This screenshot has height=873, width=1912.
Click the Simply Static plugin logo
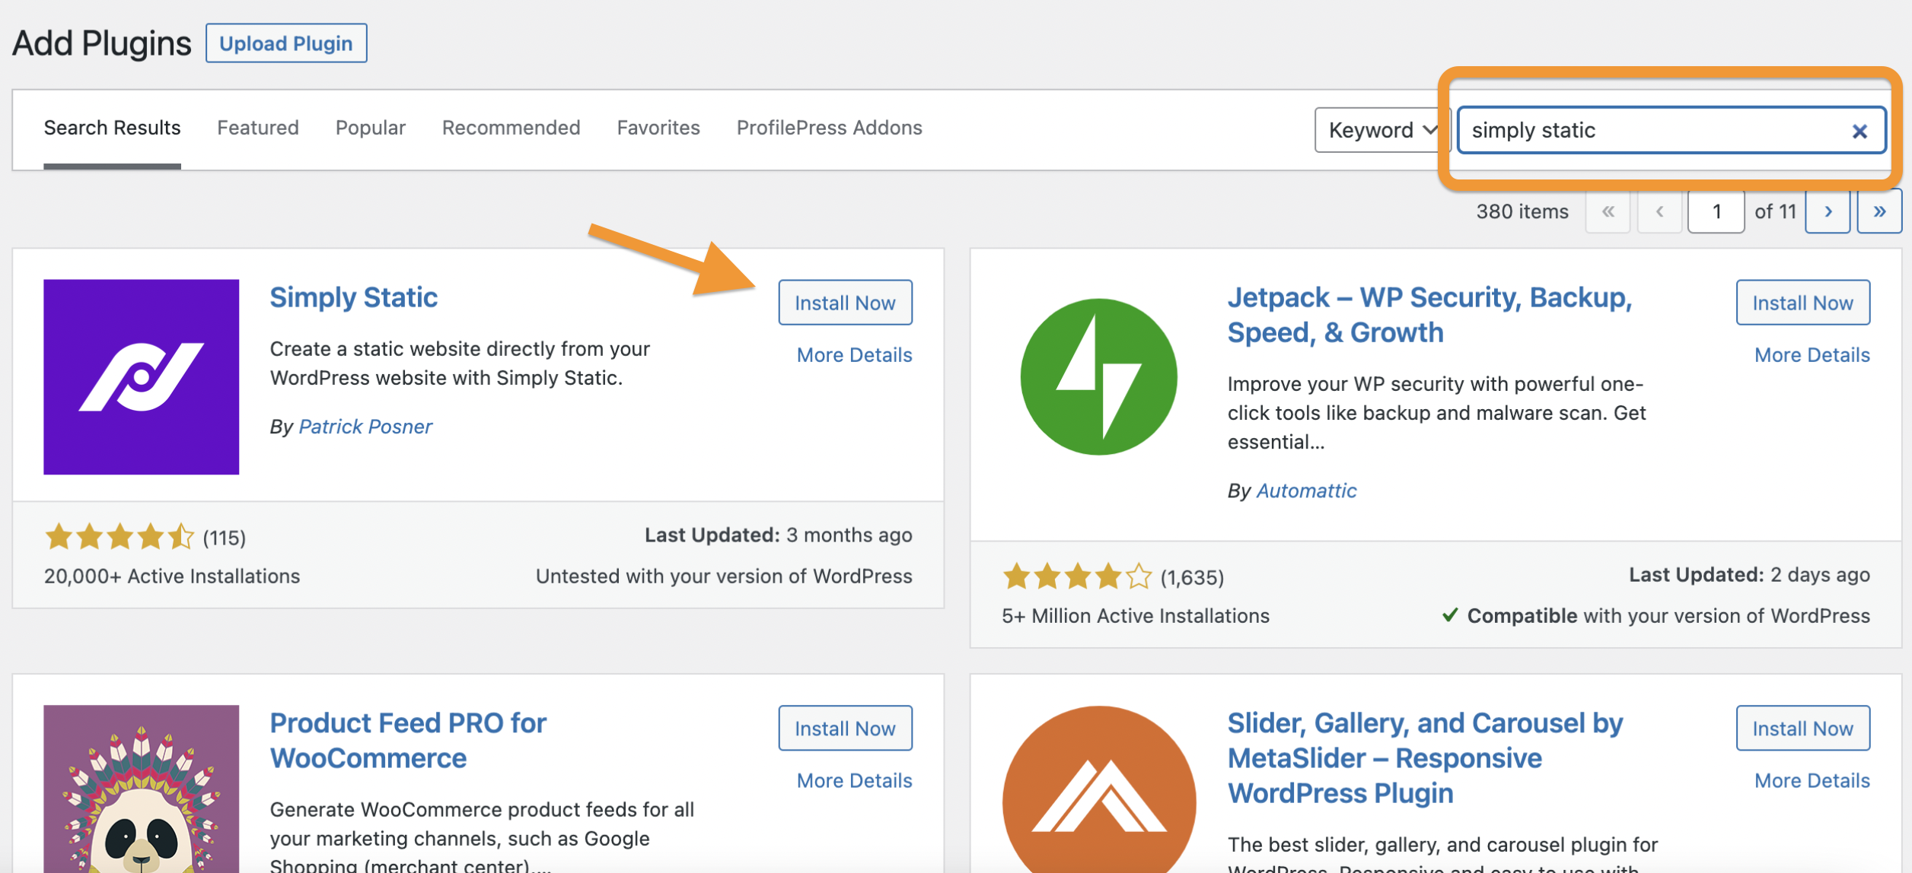click(x=141, y=376)
